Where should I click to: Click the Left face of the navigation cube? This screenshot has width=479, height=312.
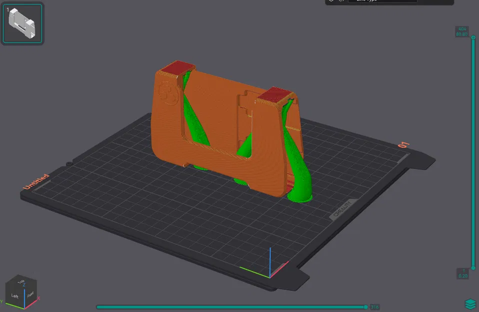pyautogui.click(x=15, y=296)
